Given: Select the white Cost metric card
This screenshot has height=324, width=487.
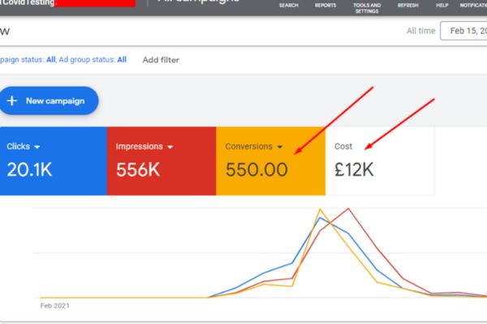Looking at the screenshot, I should point(379,160).
